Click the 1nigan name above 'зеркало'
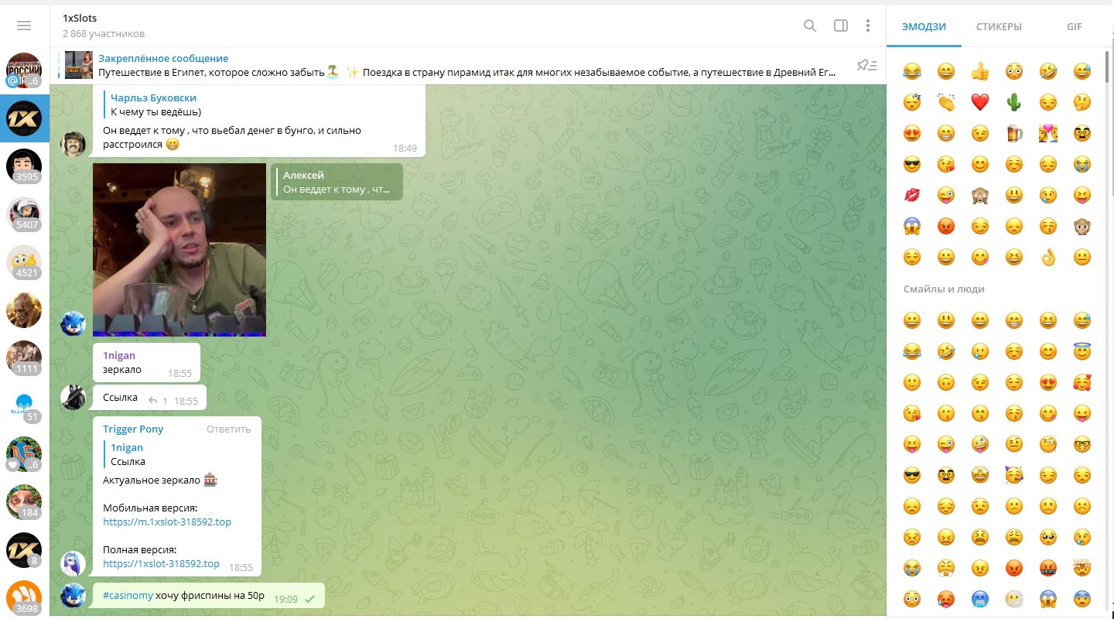 pyautogui.click(x=119, y=356)
